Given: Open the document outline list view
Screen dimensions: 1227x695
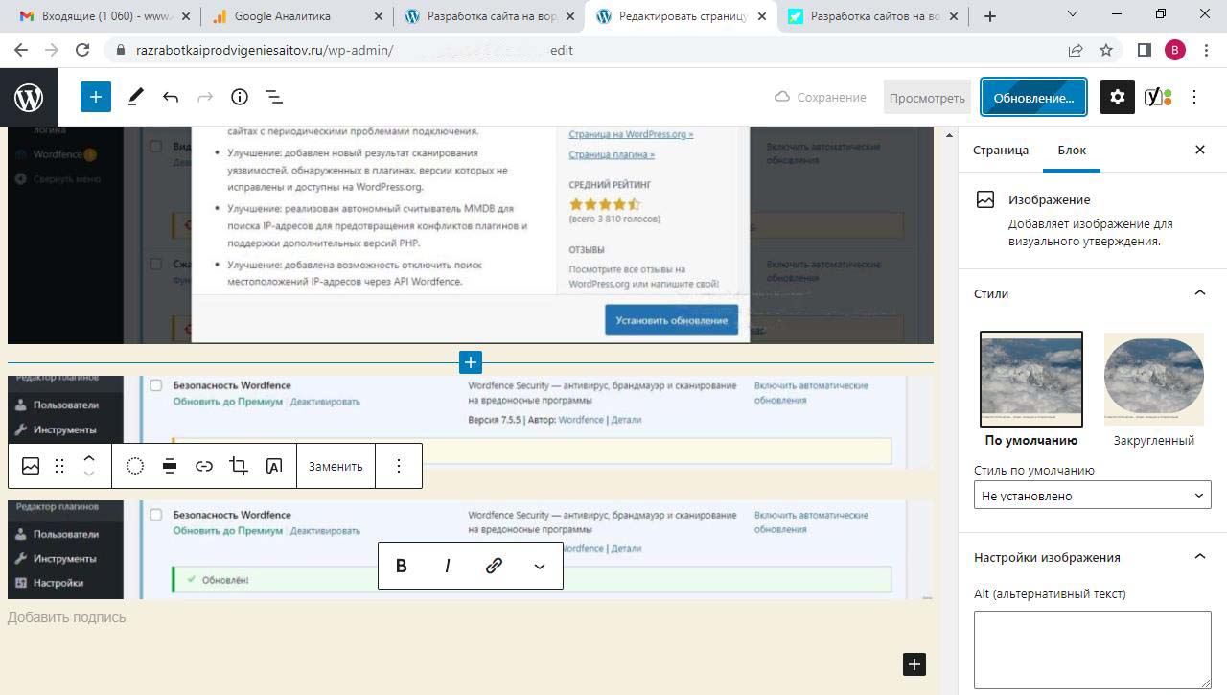Looking at the screenshot, I should pos(274,97).
